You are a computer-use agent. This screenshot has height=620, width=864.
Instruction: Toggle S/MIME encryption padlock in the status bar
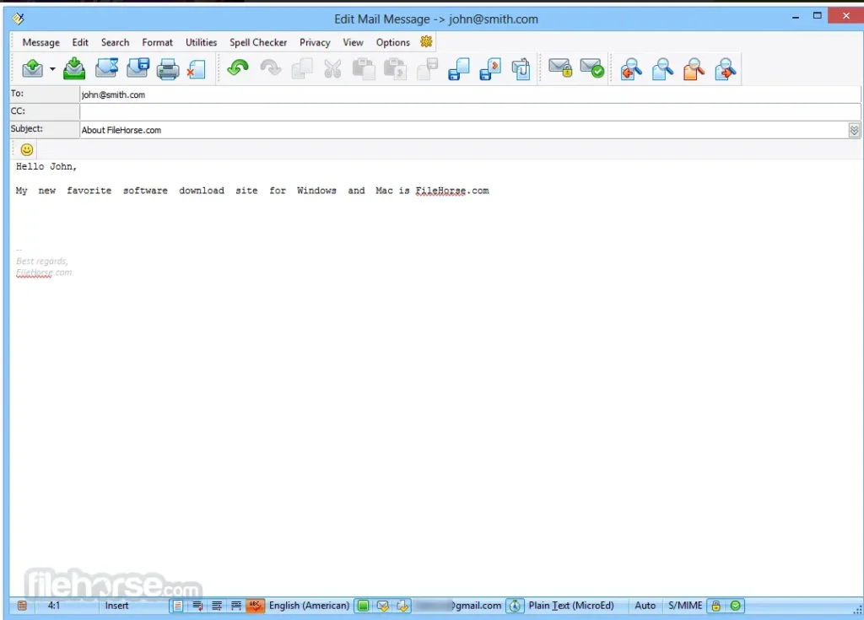pyautogui.click(x=715, y=606)
